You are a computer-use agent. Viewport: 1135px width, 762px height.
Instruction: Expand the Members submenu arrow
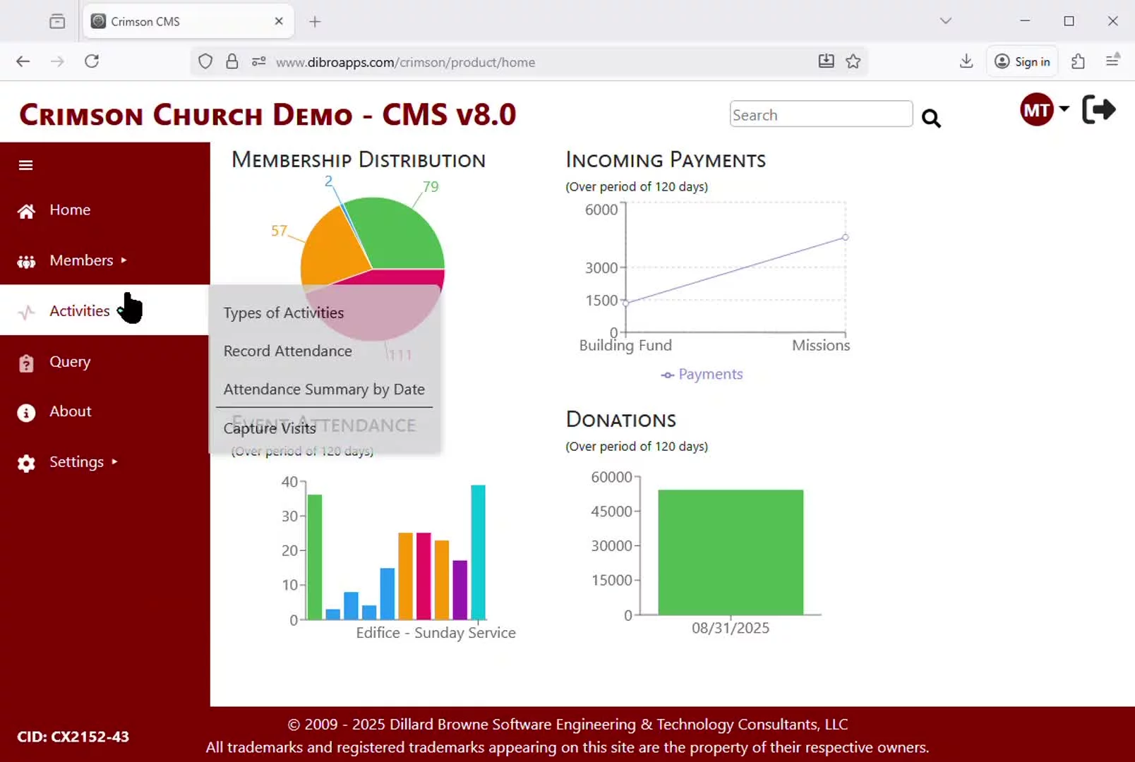[124, 260]
